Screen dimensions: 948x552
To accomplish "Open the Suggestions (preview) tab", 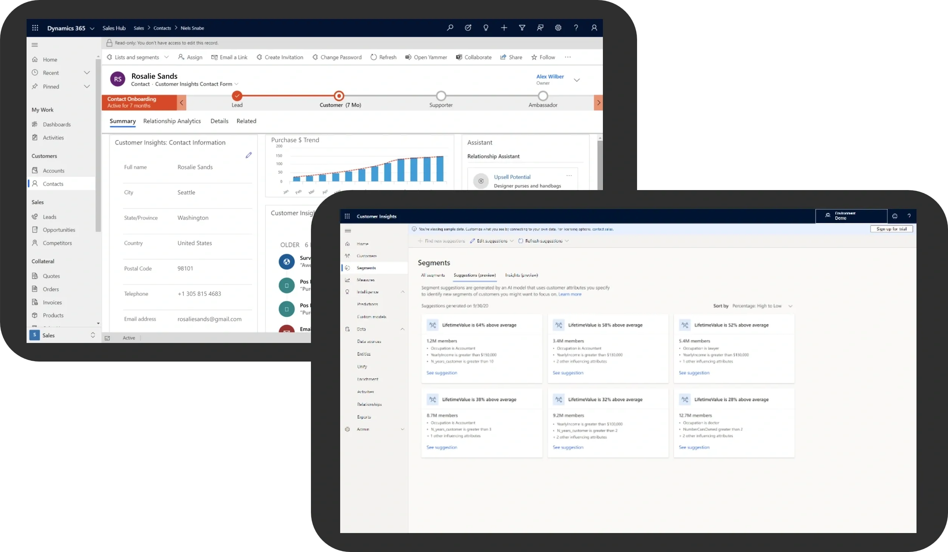I will click(x=475, y=275).
